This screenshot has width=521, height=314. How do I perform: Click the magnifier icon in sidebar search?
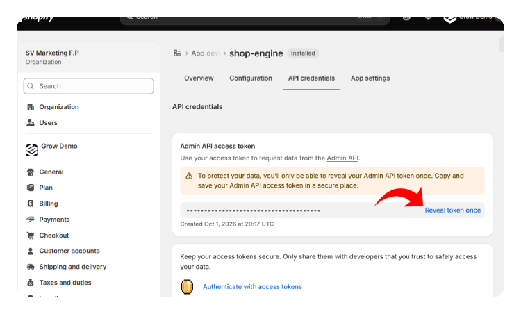coord(31,86)
